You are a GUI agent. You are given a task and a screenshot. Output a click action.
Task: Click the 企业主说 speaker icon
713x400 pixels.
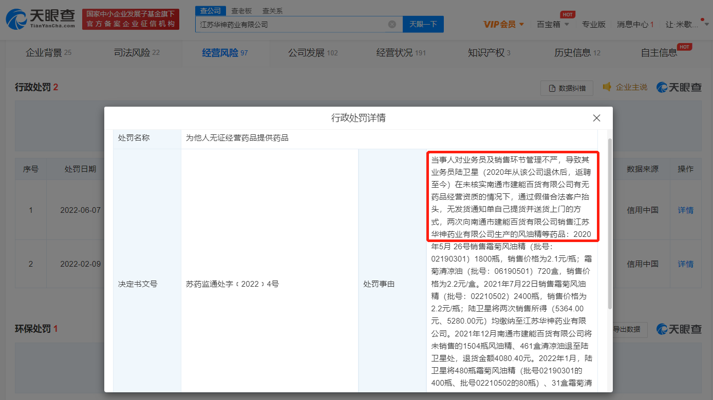[x=607, y=87]
